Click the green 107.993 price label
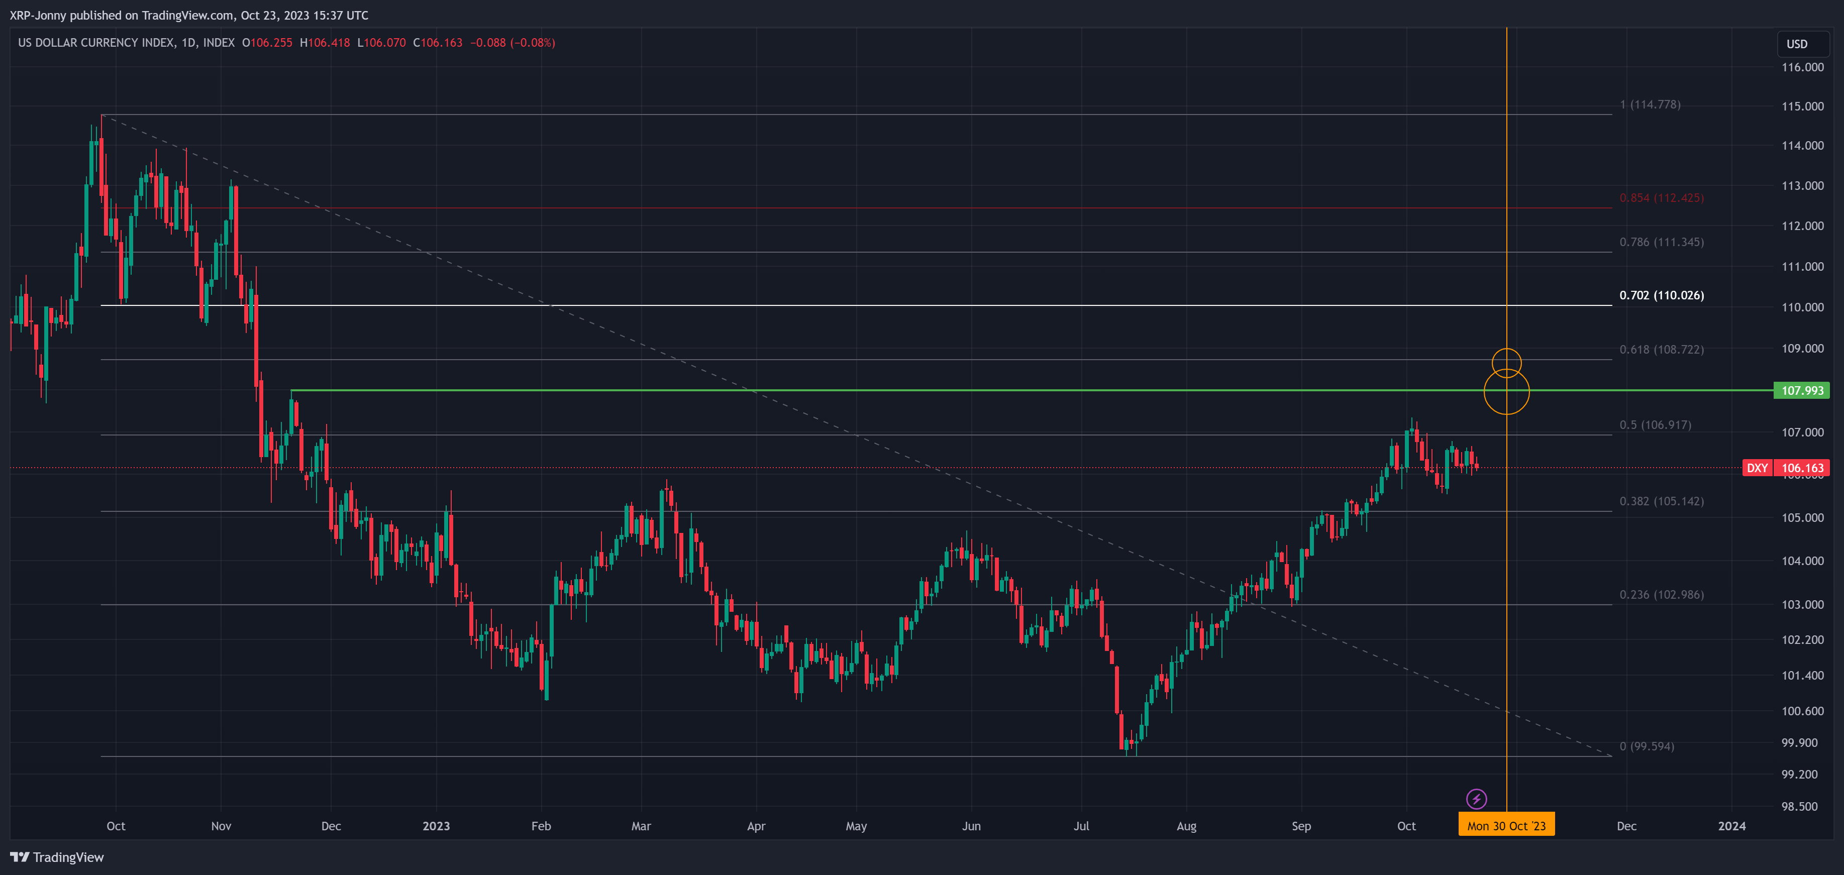 1801,391
